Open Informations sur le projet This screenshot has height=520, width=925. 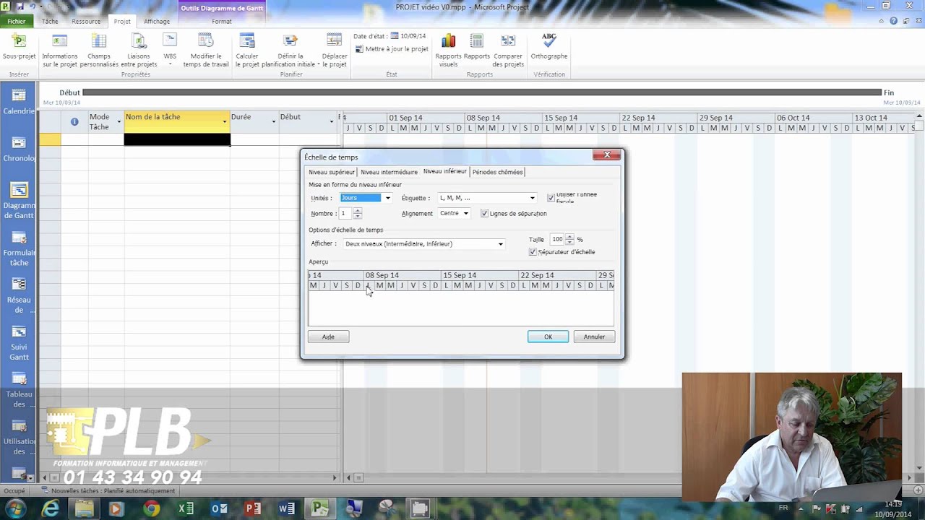pyautogui.click(x=60, y=50)
